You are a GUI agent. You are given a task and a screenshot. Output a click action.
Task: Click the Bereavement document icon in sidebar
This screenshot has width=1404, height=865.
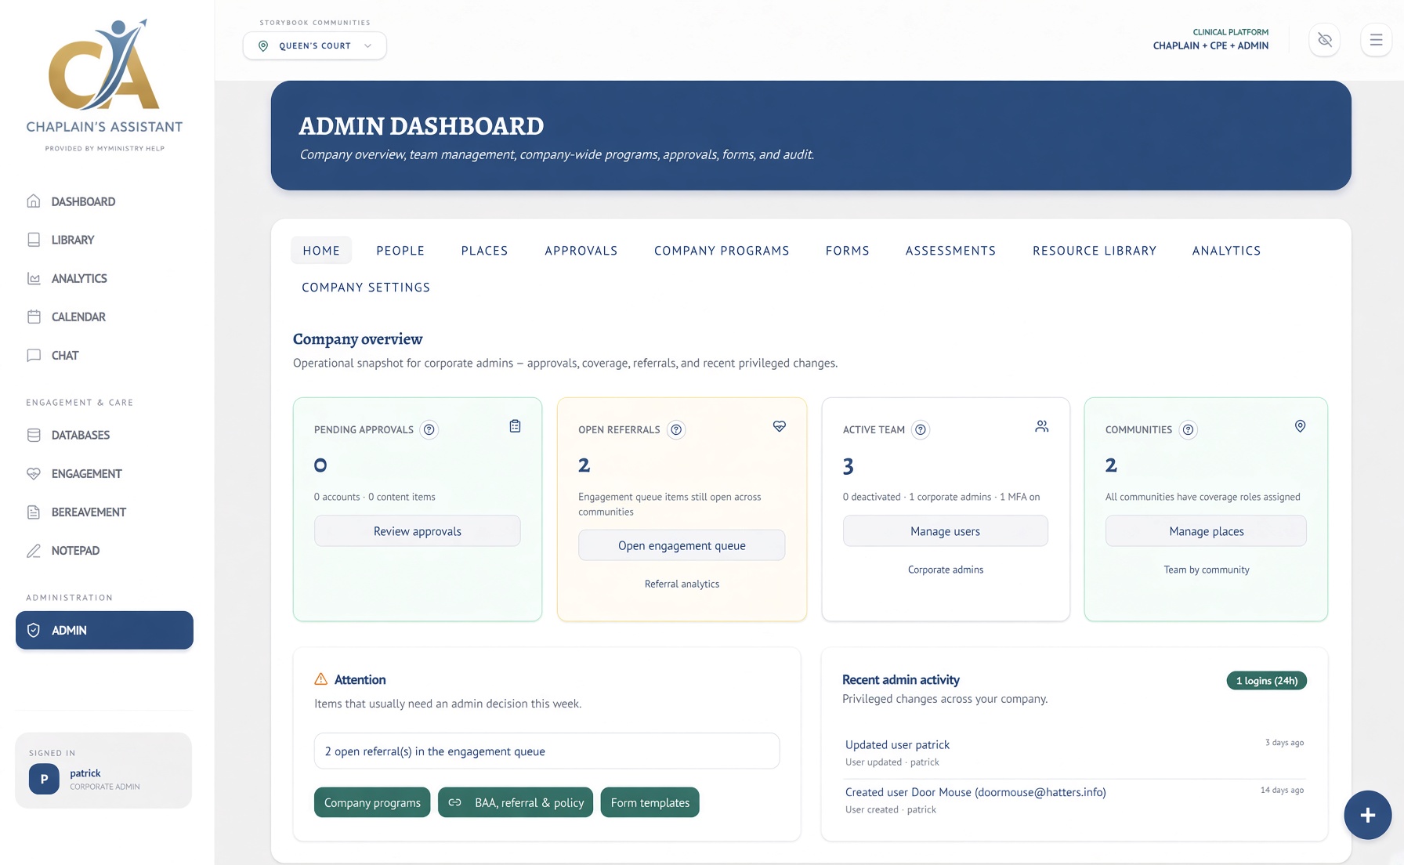point(34,512)
